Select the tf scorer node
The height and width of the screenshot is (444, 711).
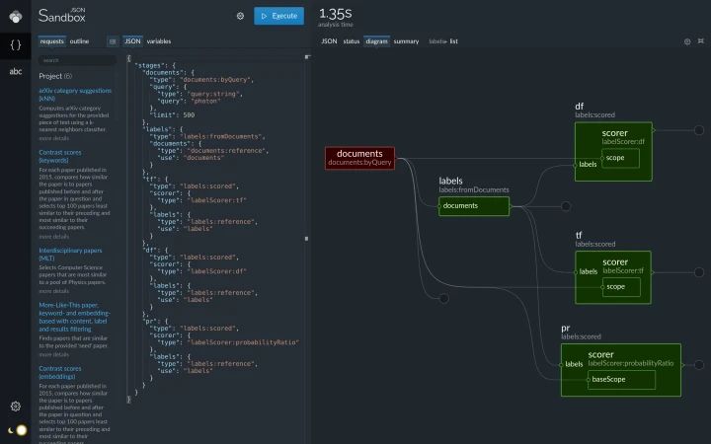613,277
